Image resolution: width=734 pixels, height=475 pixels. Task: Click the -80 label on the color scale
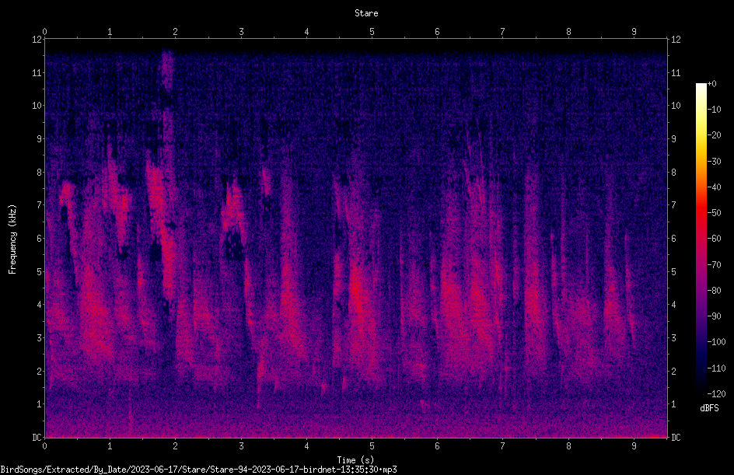[715, 290]
